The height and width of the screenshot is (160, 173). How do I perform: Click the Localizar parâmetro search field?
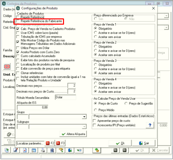coord(30,143)
